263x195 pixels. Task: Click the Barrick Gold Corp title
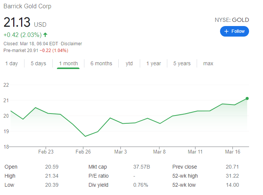[x=28, y=6]
